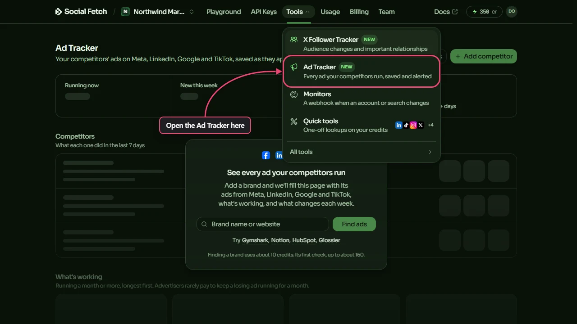Click the Quick tools wrench icon
This screenshot has height=324, width=577.
294,121
